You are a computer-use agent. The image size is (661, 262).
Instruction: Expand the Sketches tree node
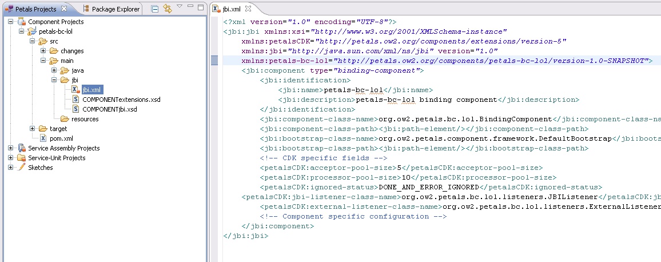click(11, 168)
